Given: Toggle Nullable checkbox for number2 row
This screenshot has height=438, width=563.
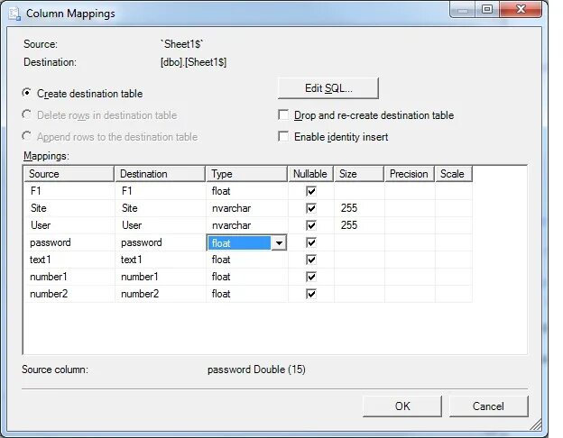Looking at the screenshot, I should click(311, 294).
